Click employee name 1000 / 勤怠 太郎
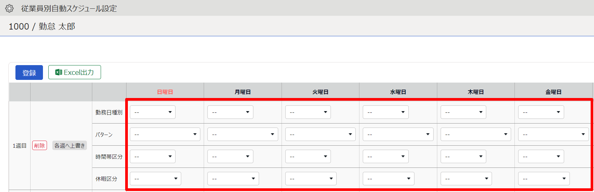 pyautogui.click(x=42, y=26)
